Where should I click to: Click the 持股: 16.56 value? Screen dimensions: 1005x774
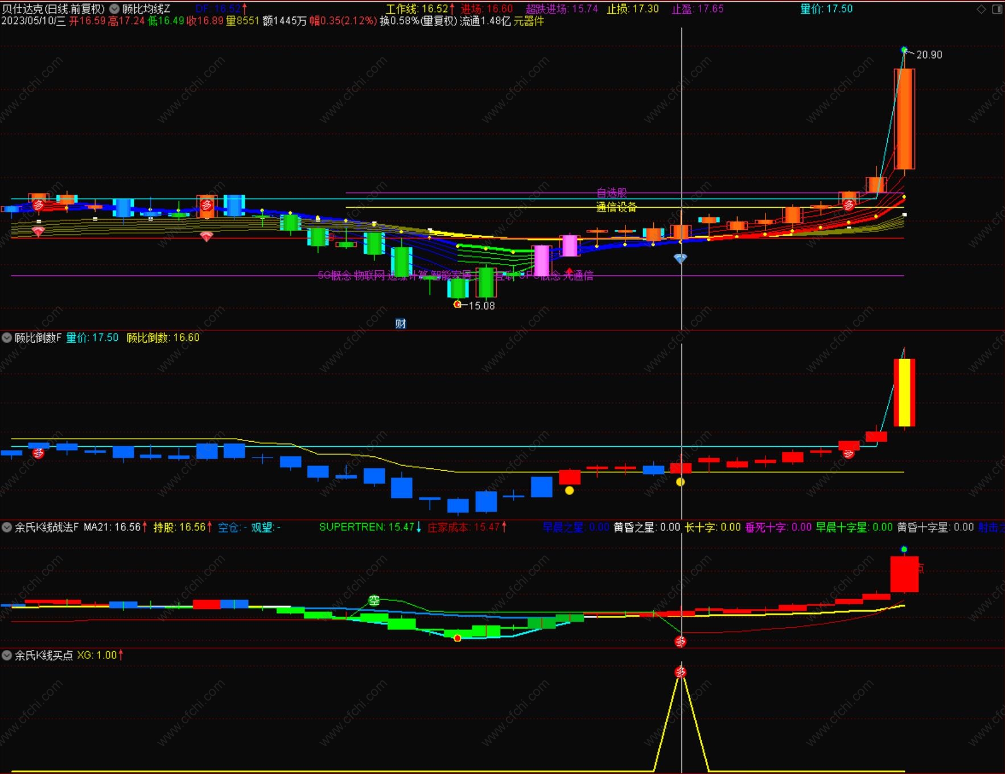(x=183, y=527)
